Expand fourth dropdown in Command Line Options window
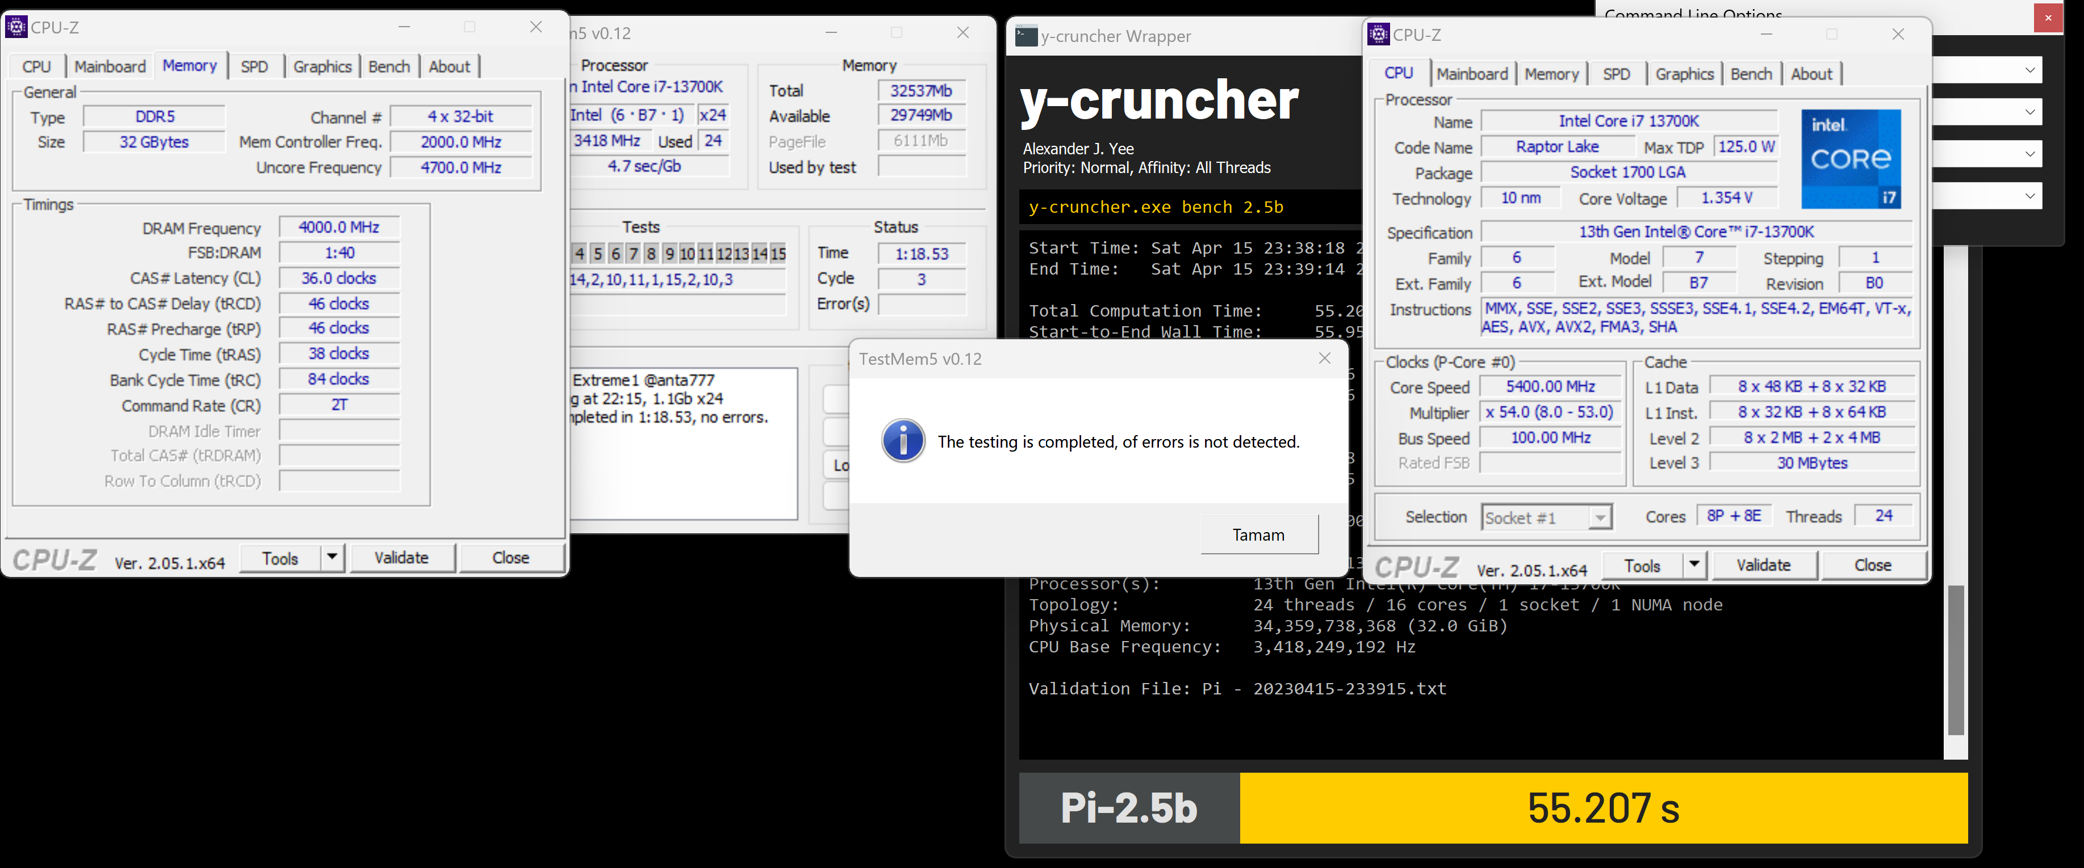 2030,196
